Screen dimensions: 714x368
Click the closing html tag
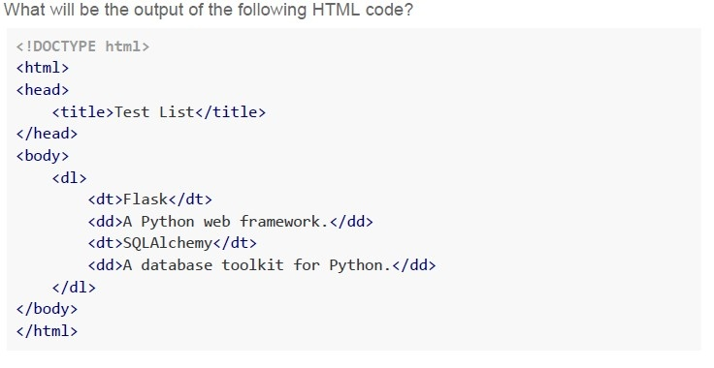[47, 331]
